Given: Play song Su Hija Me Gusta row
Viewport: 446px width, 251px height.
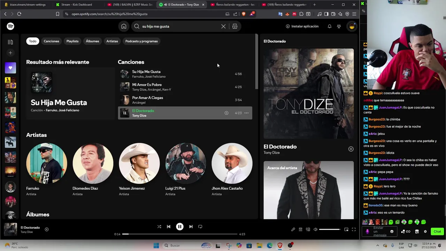Looking at the screenshot, I should (185, 74).
